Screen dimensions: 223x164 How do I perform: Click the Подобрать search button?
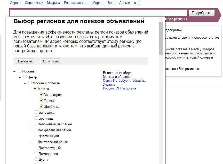click(x=201, y=13)
